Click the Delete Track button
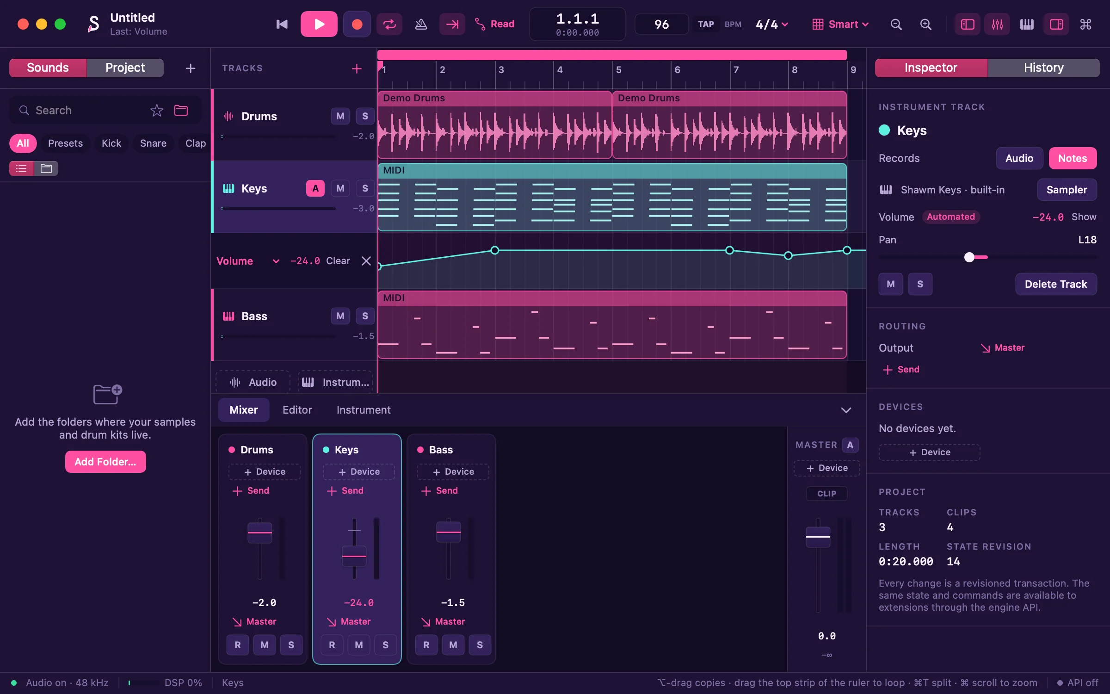The height and width of the screenshot is (694, 1110). click(x=1056, y=284)
